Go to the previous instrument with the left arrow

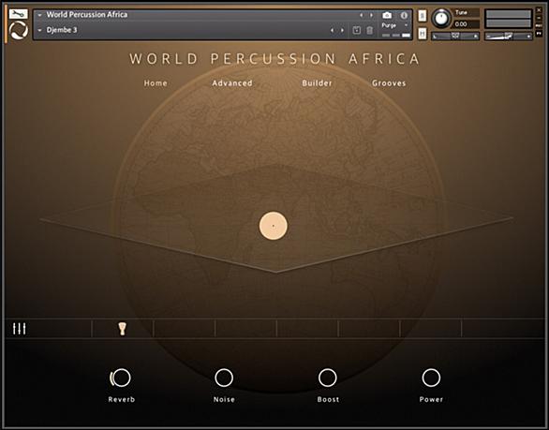click(x=361, y=15)
